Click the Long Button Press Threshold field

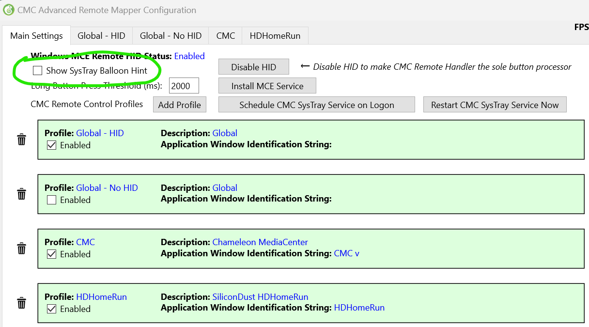(184, 86)
